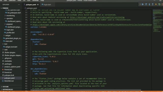Click the code minimap overview
This screenshot has height=92, width=163.
157,21
